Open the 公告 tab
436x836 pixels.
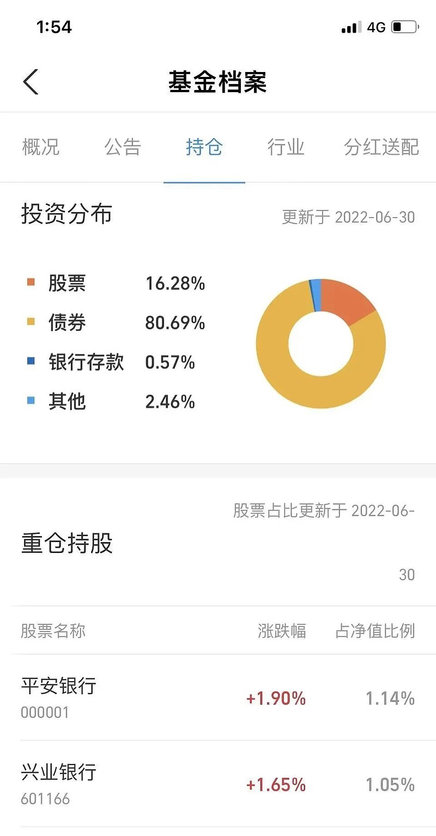pyautogui.click(x=123, y=147)
